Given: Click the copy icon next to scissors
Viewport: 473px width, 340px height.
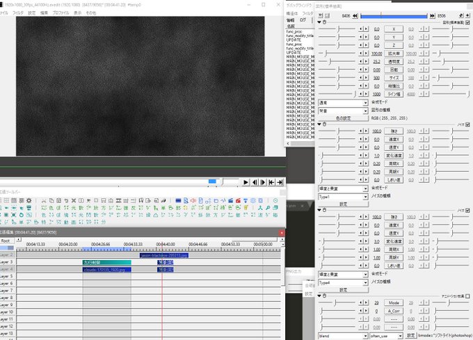Looking at the screenshot, I should [51, 200].
